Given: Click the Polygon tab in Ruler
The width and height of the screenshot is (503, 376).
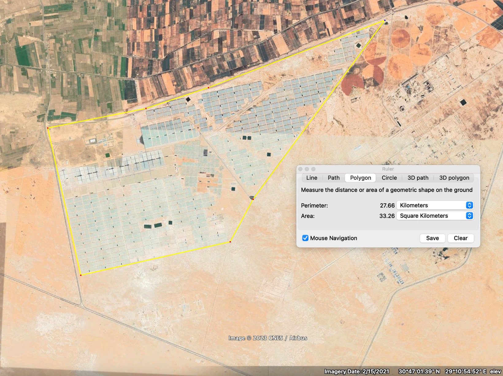Looking at the screenshot, I should pyautogui.click(x=360, y=178).
